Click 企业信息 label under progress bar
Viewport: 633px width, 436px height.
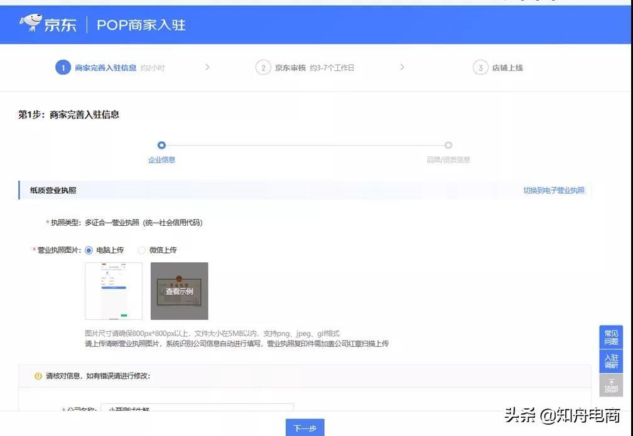[161, 160]
